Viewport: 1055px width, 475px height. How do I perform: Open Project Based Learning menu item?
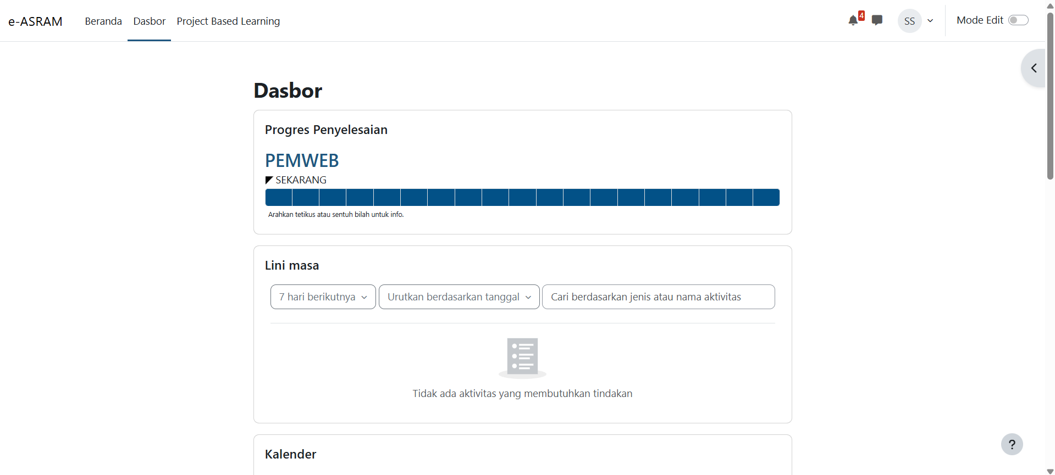(x=228, y=21)
